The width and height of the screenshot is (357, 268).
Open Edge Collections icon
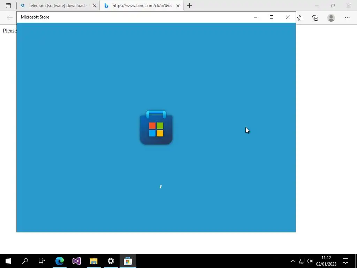(315, 18)
